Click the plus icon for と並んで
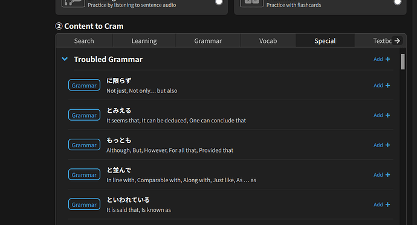The width and height of the screenshot is (417, 225). point(388,175)
